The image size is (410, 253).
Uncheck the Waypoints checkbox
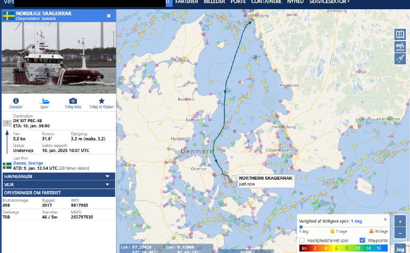click(362, 240)
